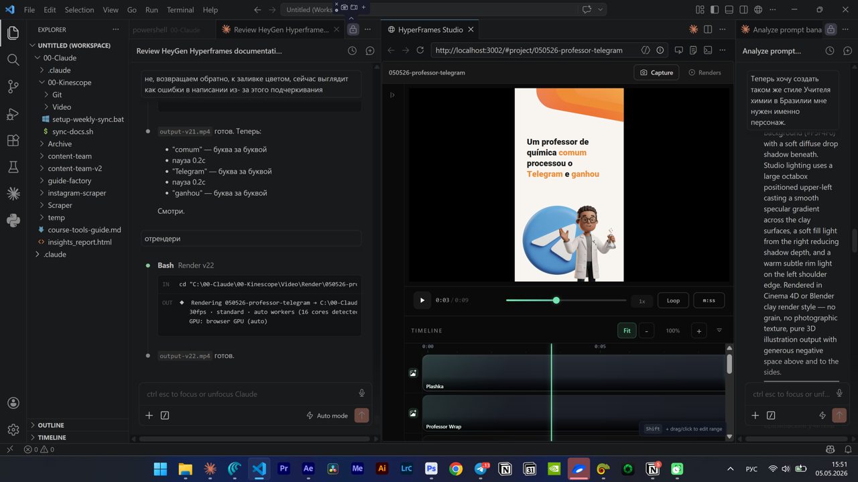Click Plashka track image icon
Screen dimensions: 858x482
coord(413,373)
